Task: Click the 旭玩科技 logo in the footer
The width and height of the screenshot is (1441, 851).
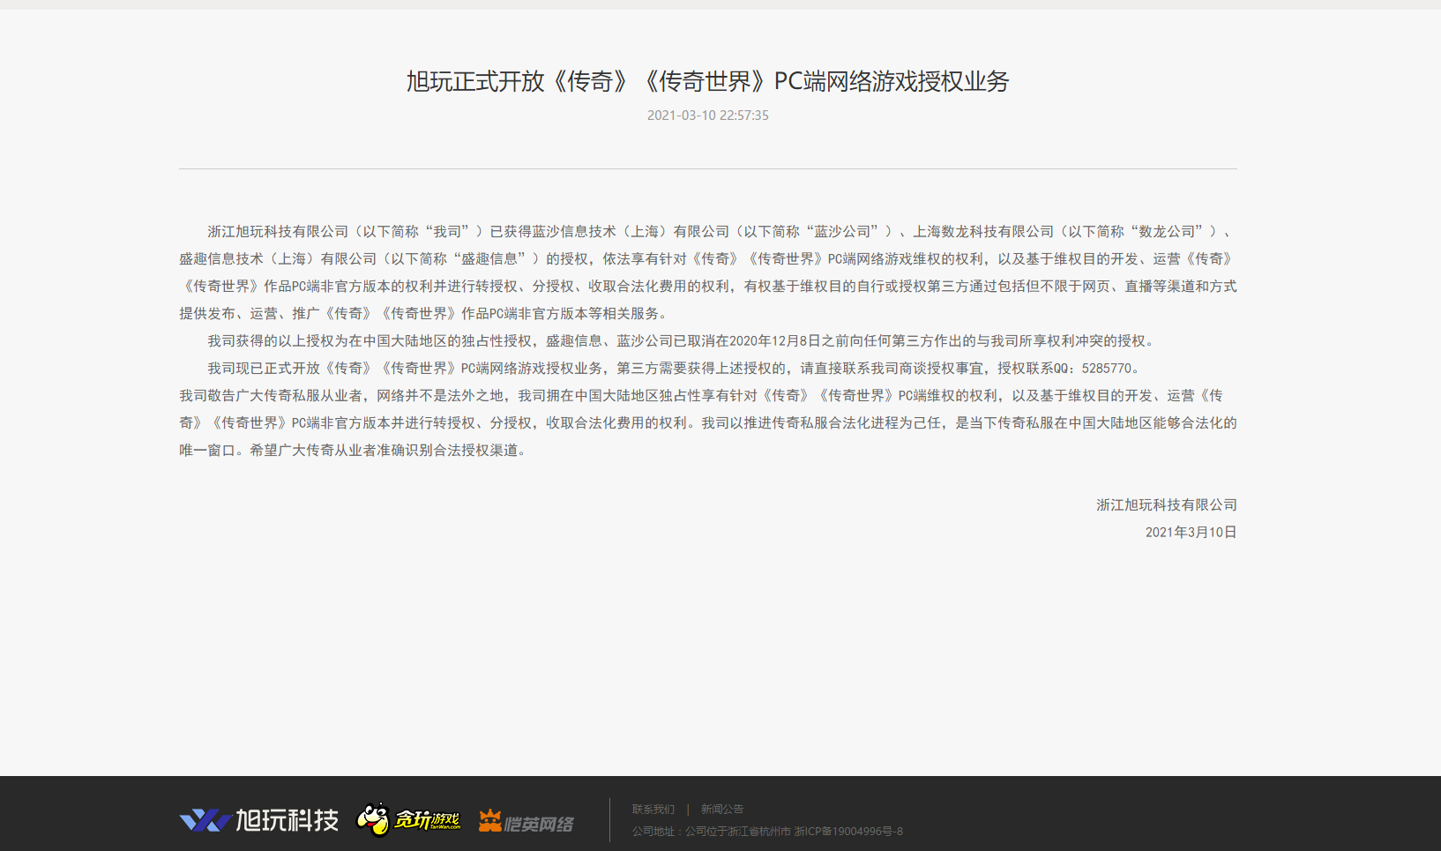Action: 259,820
